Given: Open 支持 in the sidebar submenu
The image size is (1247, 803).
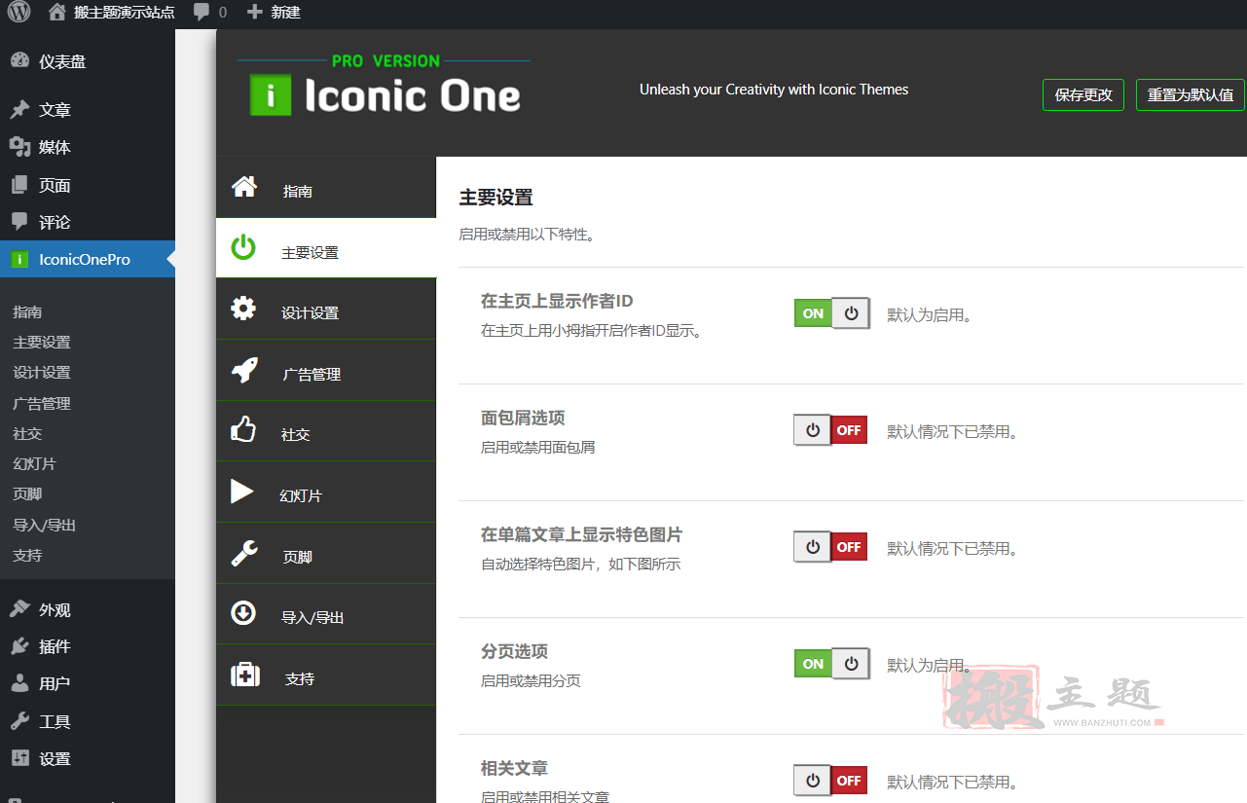Looking at the screenshot, I should coord(27,555).
